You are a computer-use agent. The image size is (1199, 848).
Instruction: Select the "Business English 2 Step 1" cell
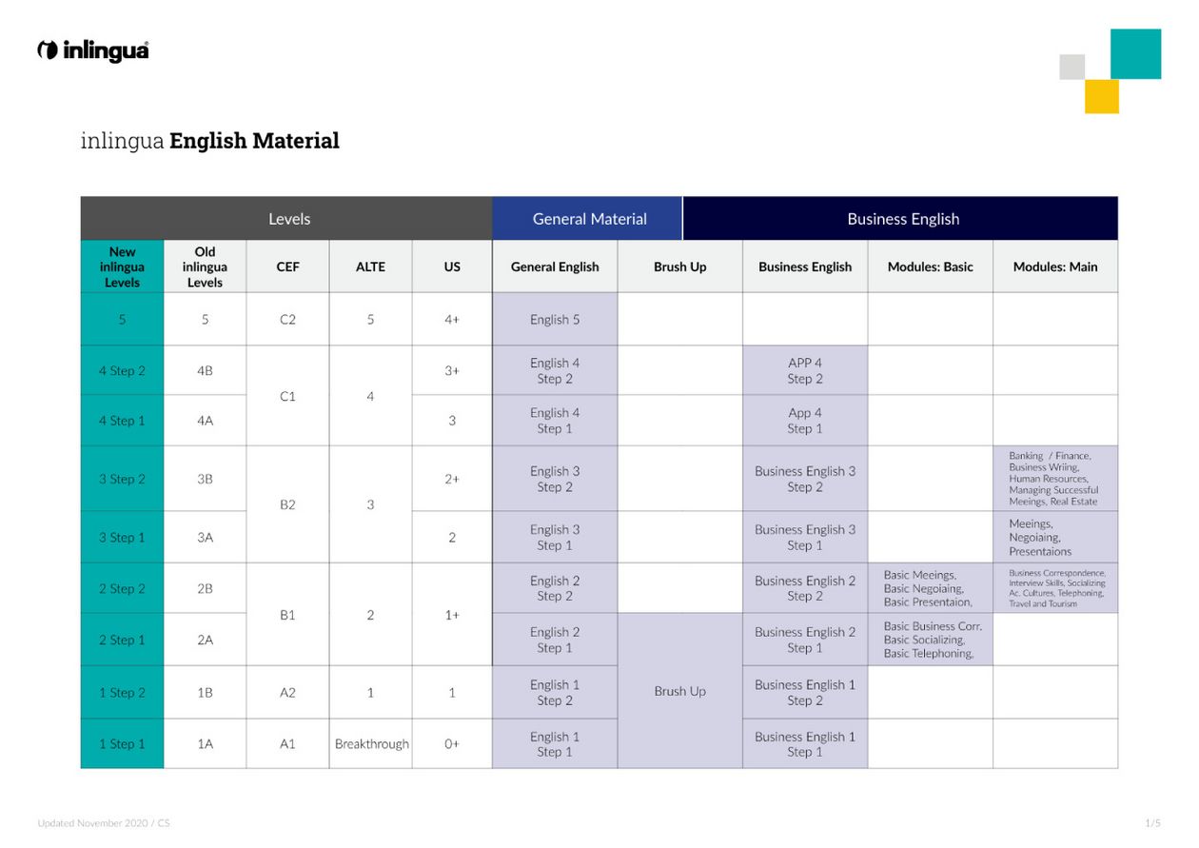click(805, 640)
